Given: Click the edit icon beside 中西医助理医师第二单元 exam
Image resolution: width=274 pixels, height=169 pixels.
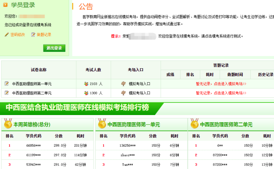Looking at the screenshot, I should (x=6, y=93).
